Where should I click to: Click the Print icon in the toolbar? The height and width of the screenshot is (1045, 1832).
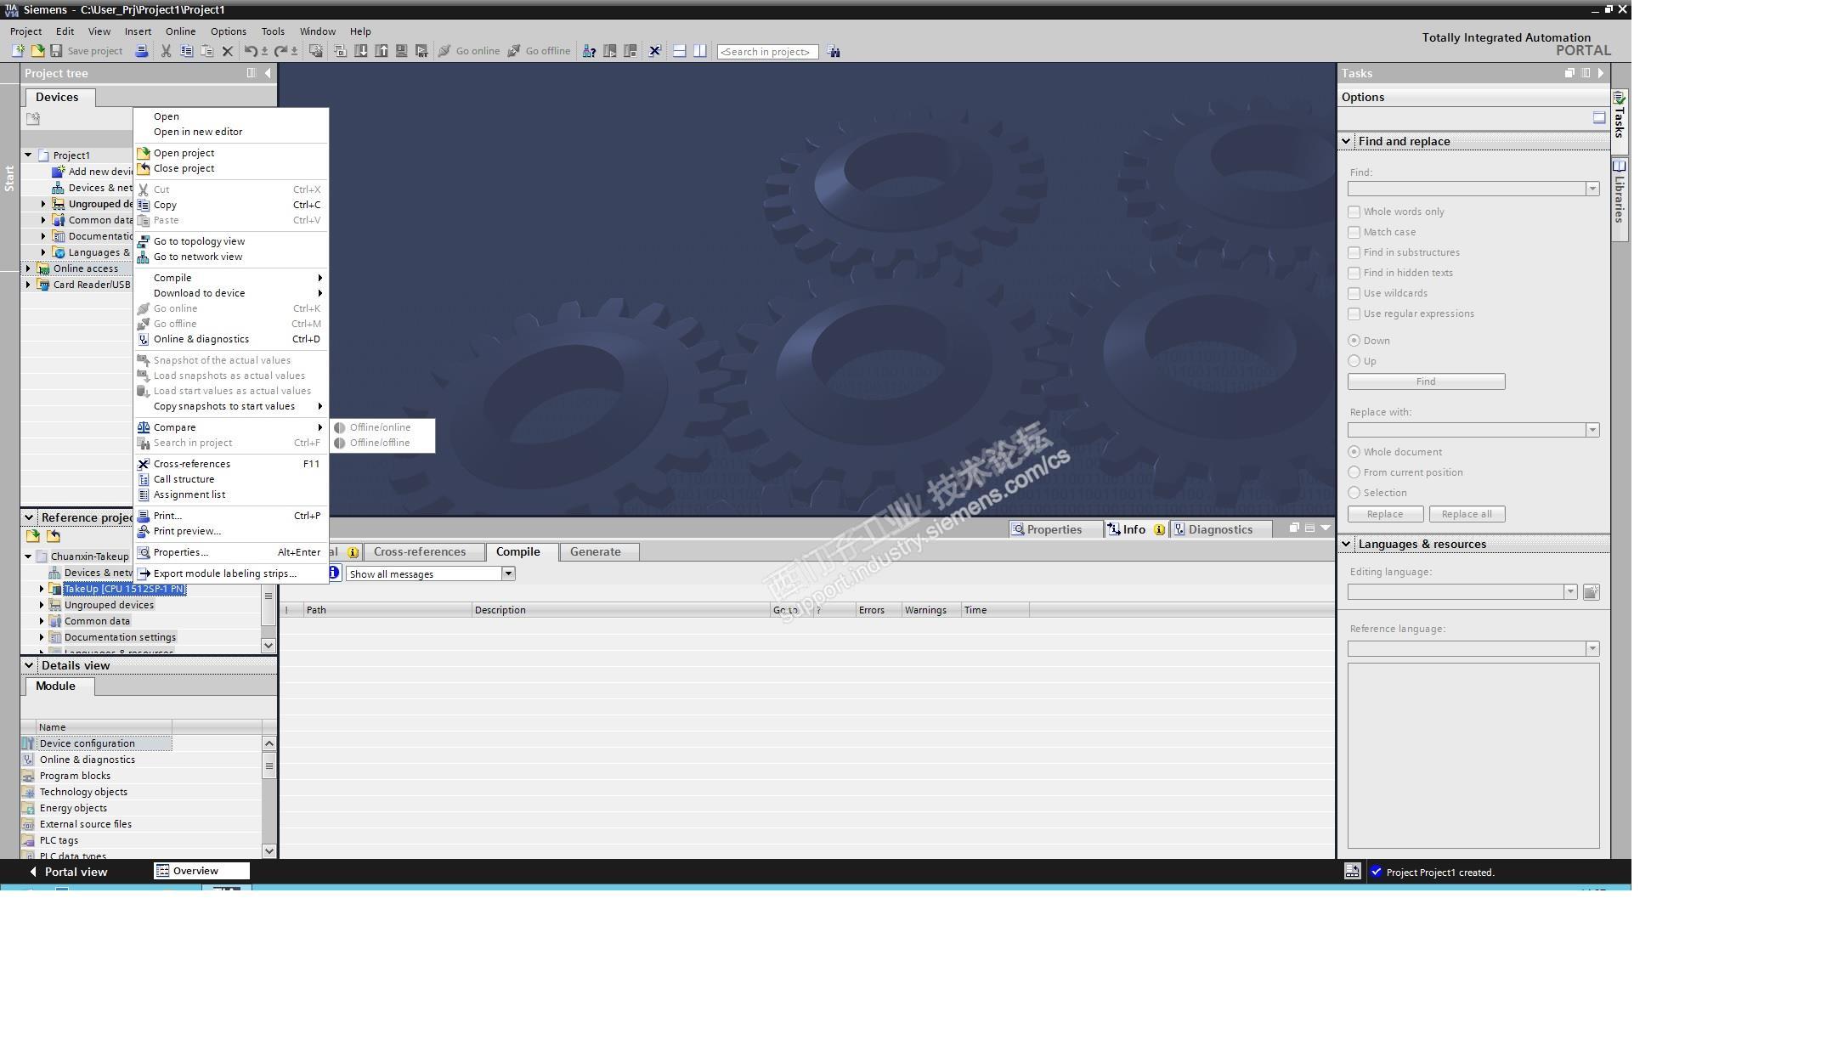(x=142, y=51)
